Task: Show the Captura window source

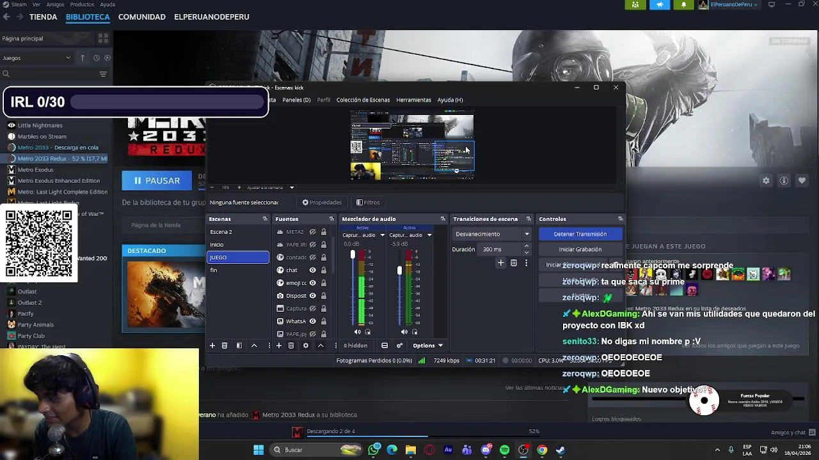Action: pos(313,309)
